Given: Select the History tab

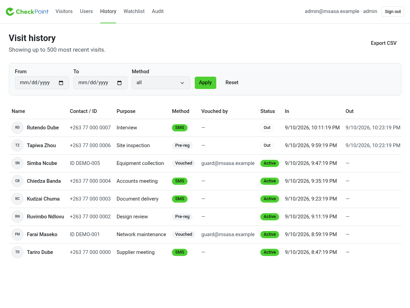Looking at the screenshot, I should 108,11.
